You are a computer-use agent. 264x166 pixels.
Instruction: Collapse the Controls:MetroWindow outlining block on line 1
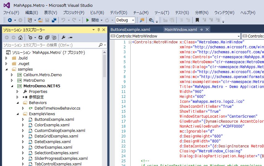click(130, 42)
